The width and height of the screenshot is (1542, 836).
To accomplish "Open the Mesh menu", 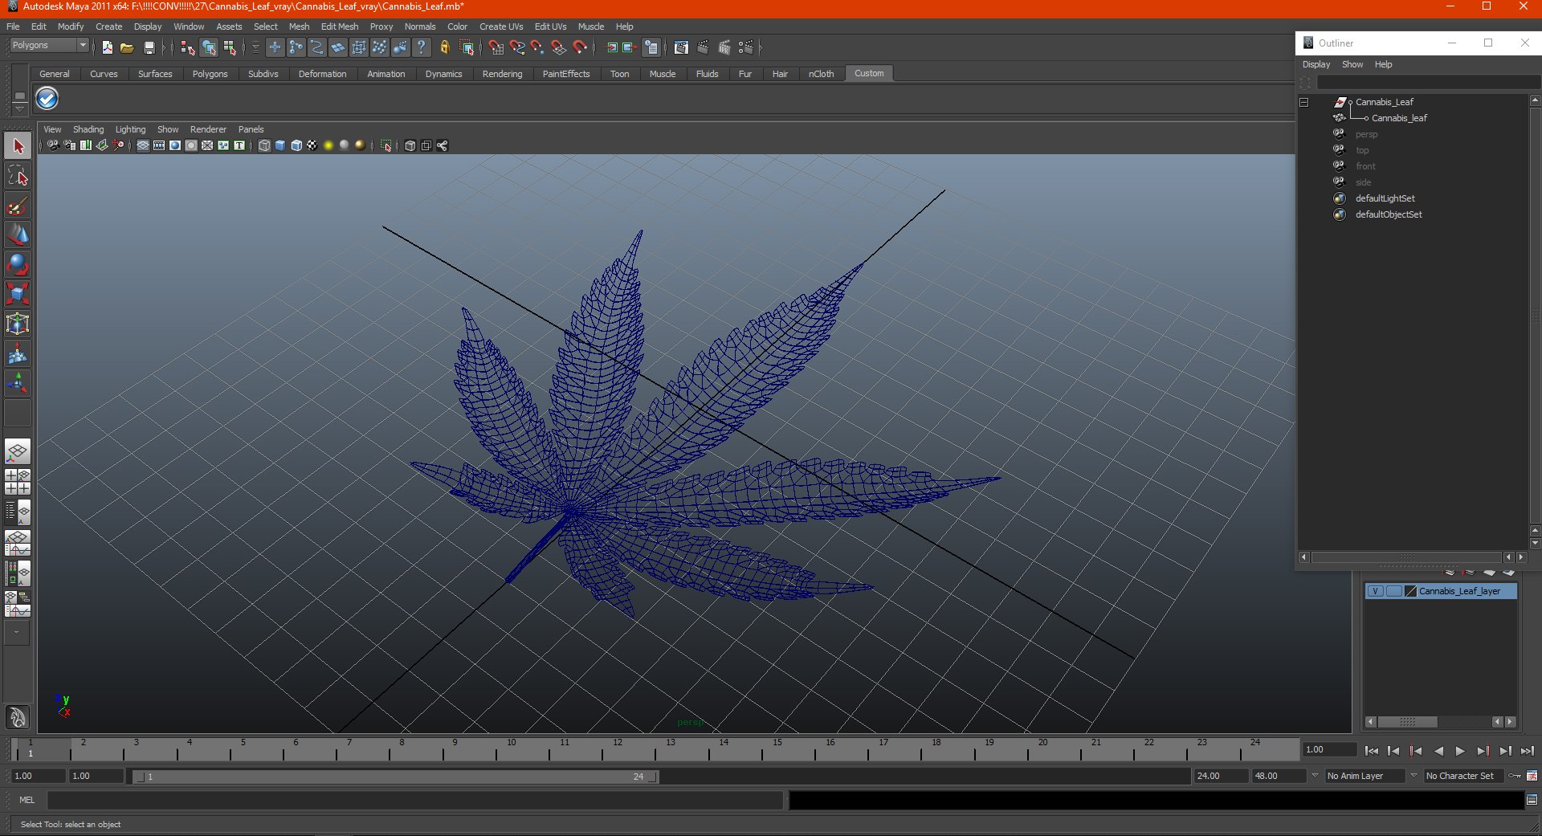I will [299, 27].
